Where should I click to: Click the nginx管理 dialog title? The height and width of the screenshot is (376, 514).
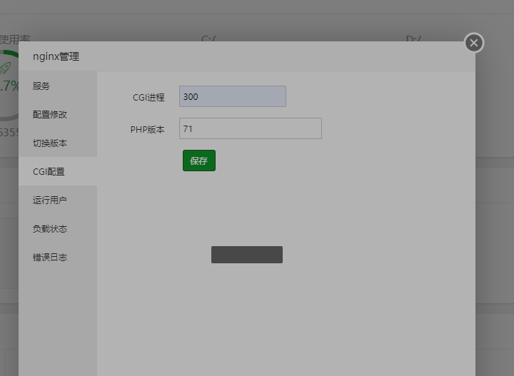[56, 56]
